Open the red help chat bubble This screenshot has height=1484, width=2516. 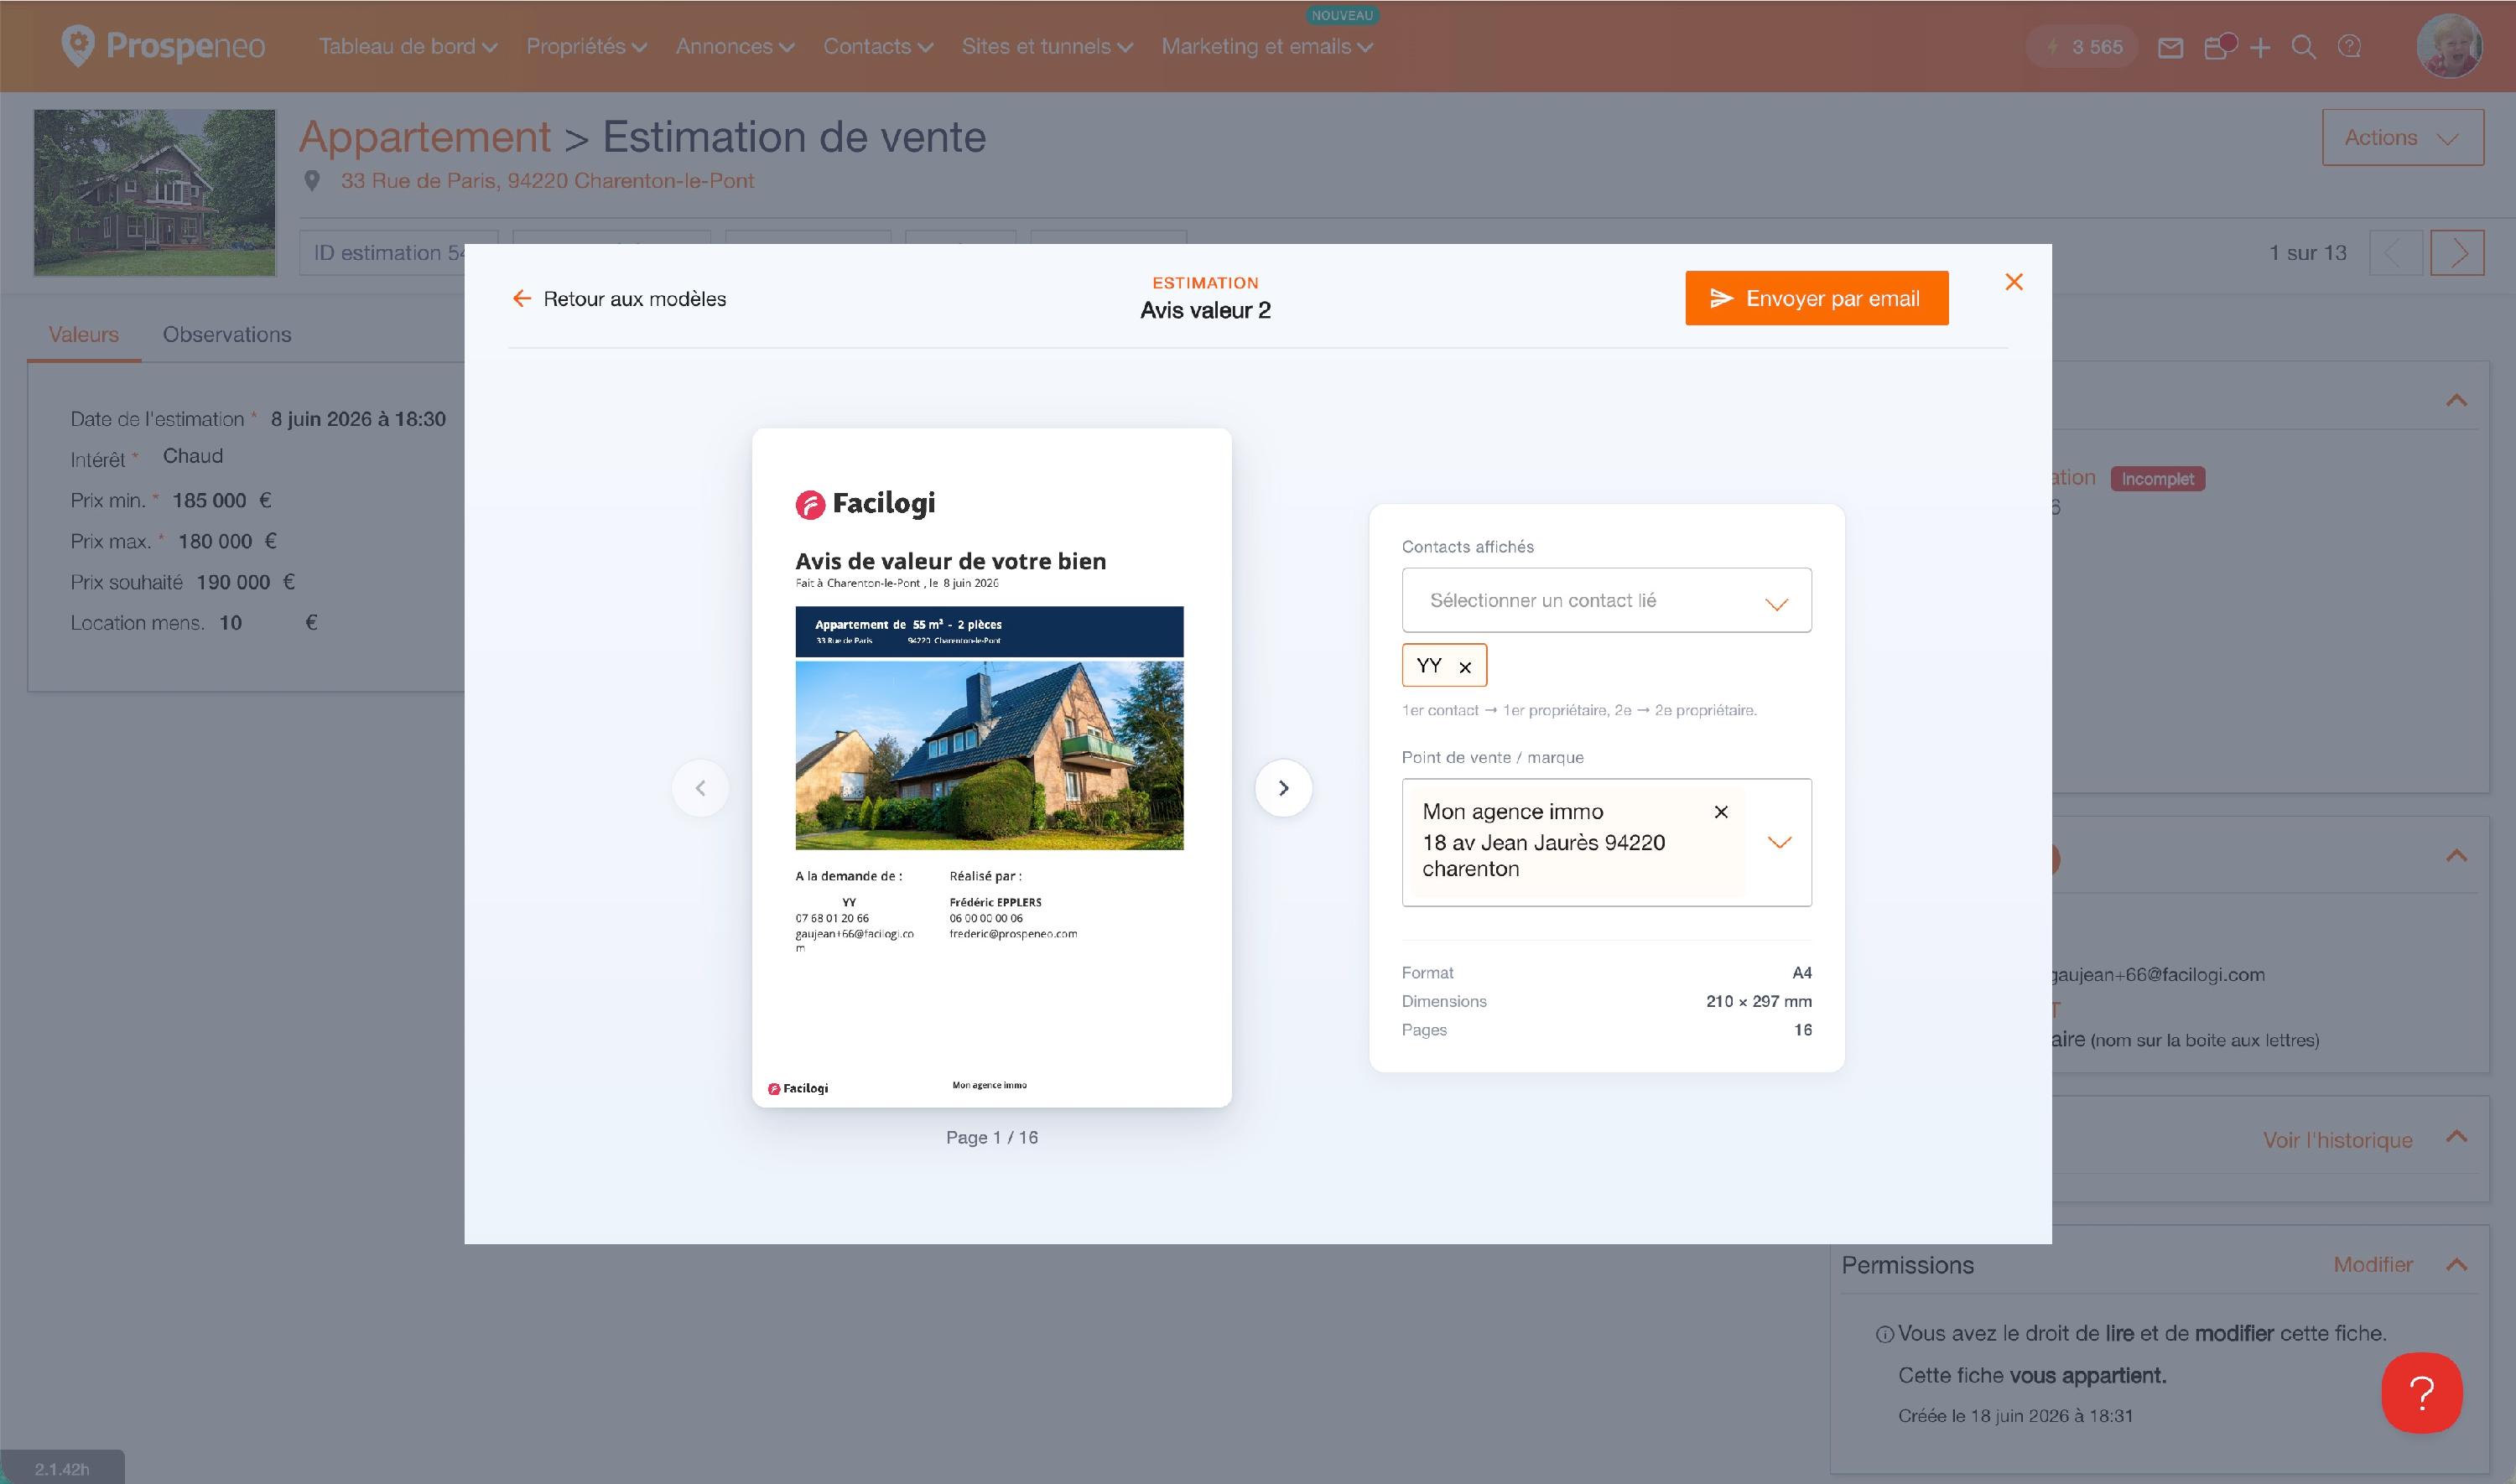pos(2421,1393)
